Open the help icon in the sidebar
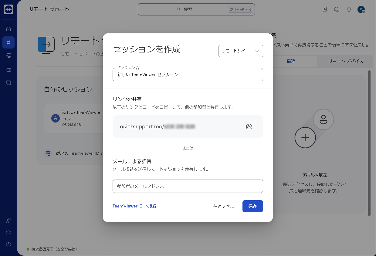This screenshot has height=256, width=376. (x=8, y=244)
